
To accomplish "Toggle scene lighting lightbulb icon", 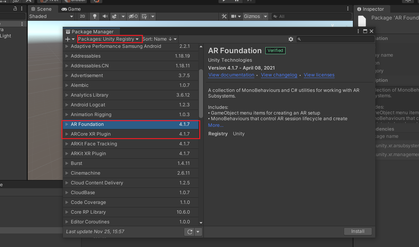I will (x=94, y=16).
